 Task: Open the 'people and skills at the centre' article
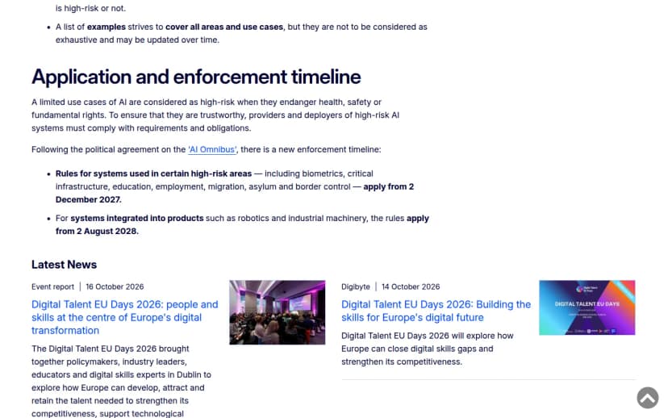[125, 317]
